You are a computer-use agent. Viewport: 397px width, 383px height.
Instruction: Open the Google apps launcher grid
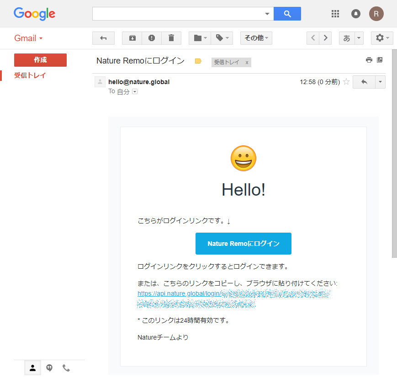335,14
